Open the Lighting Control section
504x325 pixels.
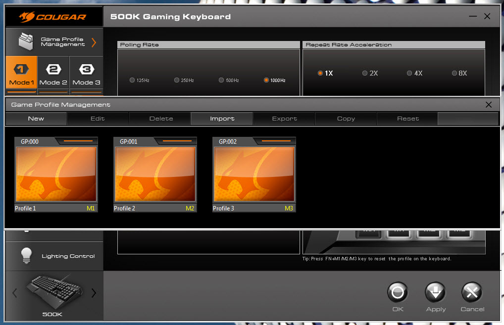tap(54, 256)
